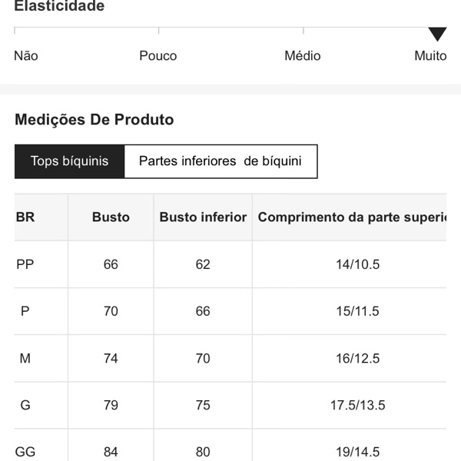Select the PP size row label

pos(25,264)
